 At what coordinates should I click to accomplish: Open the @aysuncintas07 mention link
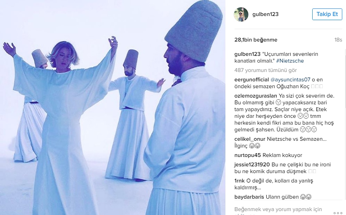click(x=290, y=80)
